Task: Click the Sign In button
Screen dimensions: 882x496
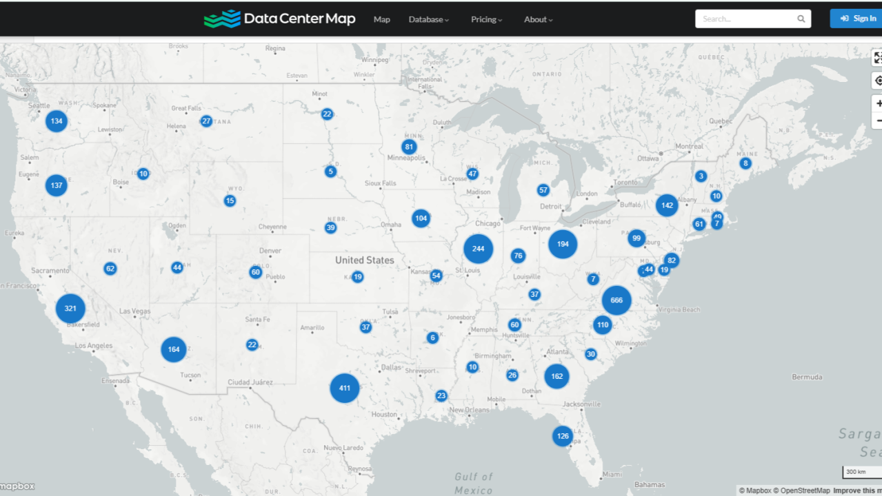Action: [857, 19]
